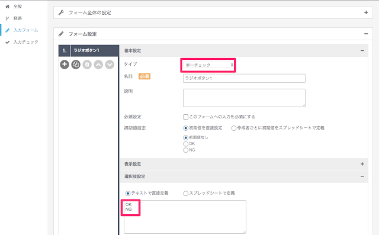Click the add form item plus icon
379x235 pixels.
point(65,65)
